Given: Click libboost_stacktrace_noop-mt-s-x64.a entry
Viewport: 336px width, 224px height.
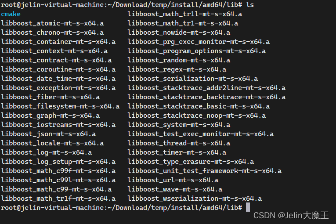Looking at the screenshot, I should pyautogui.click(x=197, y=116).
